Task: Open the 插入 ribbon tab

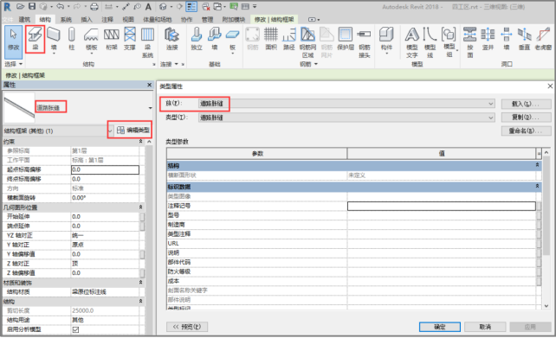Action: pos(87,20)
